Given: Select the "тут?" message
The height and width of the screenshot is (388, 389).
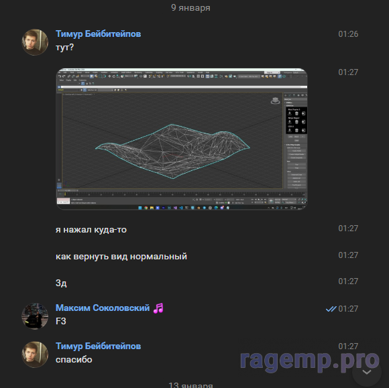Looking at the screenshot, I should (64, 47).
